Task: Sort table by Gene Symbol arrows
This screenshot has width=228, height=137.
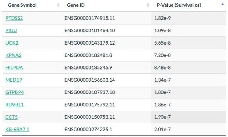Action: click(x=58, y=5)
